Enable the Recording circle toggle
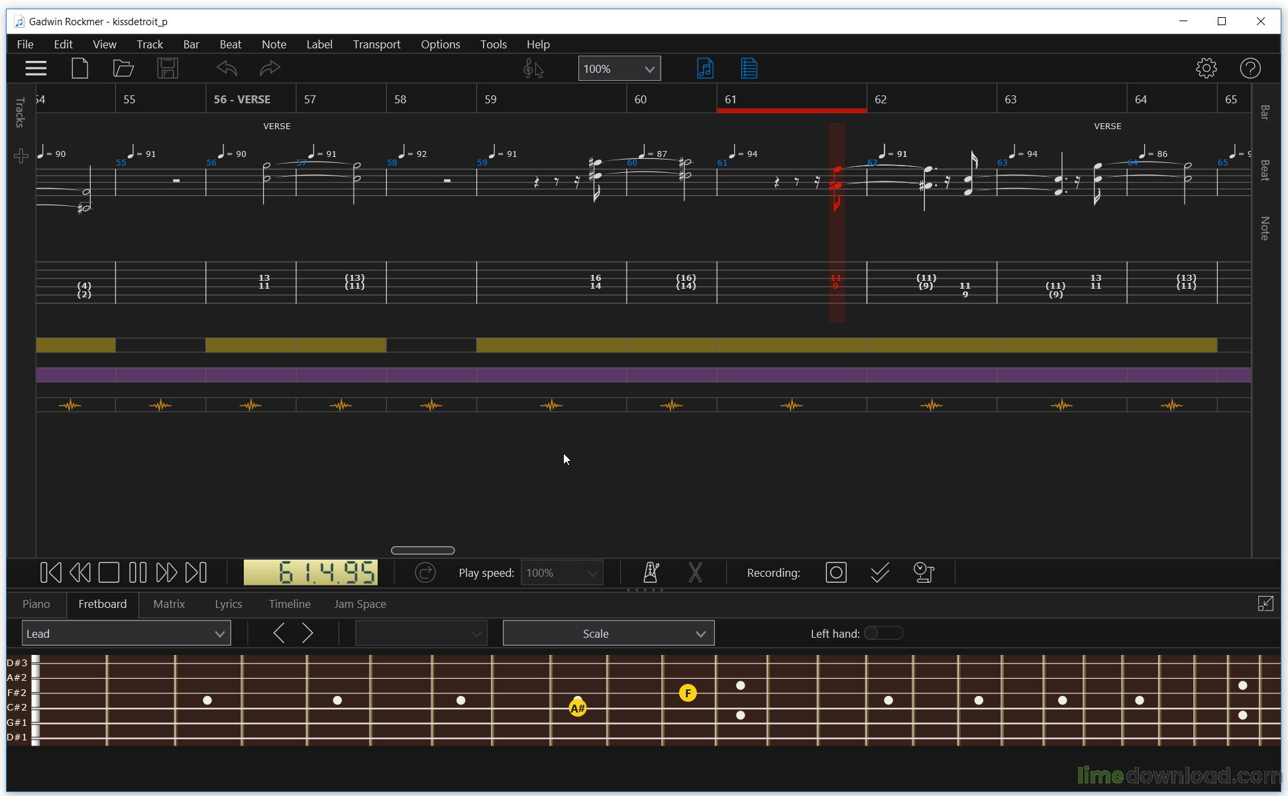Screen dimensions: 1288x796 coord(835,572)
